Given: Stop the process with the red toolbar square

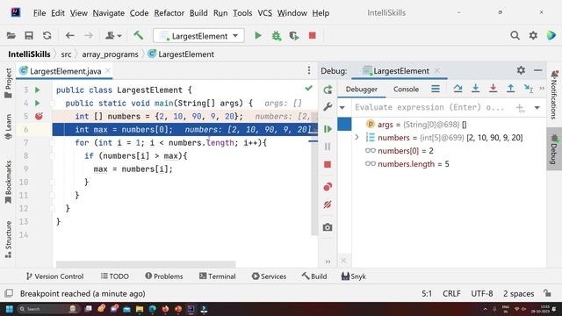Looking at the screenshot, I should click(313, 35).
